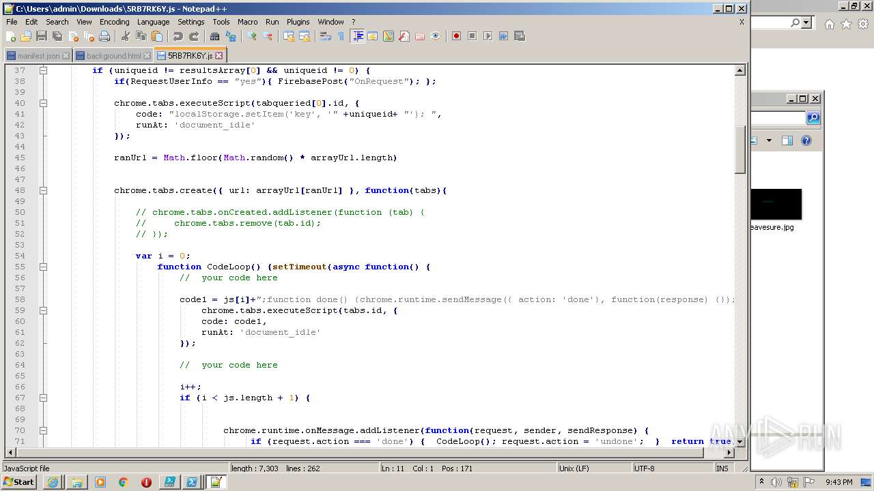Switch to the manifest.json tab
This screenshot has height=491, width=874.
(38, 56)
